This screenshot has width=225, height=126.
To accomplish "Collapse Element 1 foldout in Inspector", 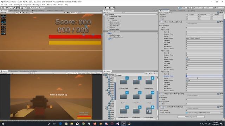I will point(161,51).
